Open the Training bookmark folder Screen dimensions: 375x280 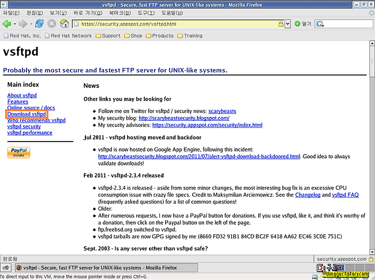(190, 35)
